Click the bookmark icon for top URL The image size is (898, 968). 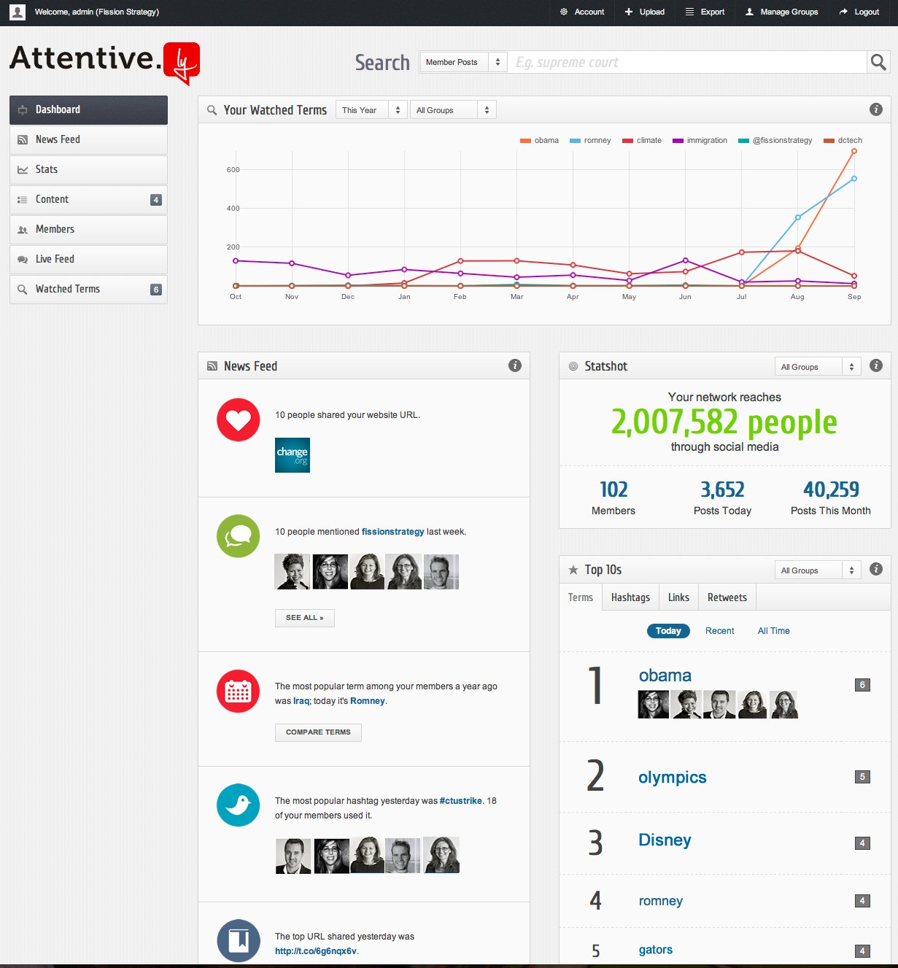(x=238, y=941)
